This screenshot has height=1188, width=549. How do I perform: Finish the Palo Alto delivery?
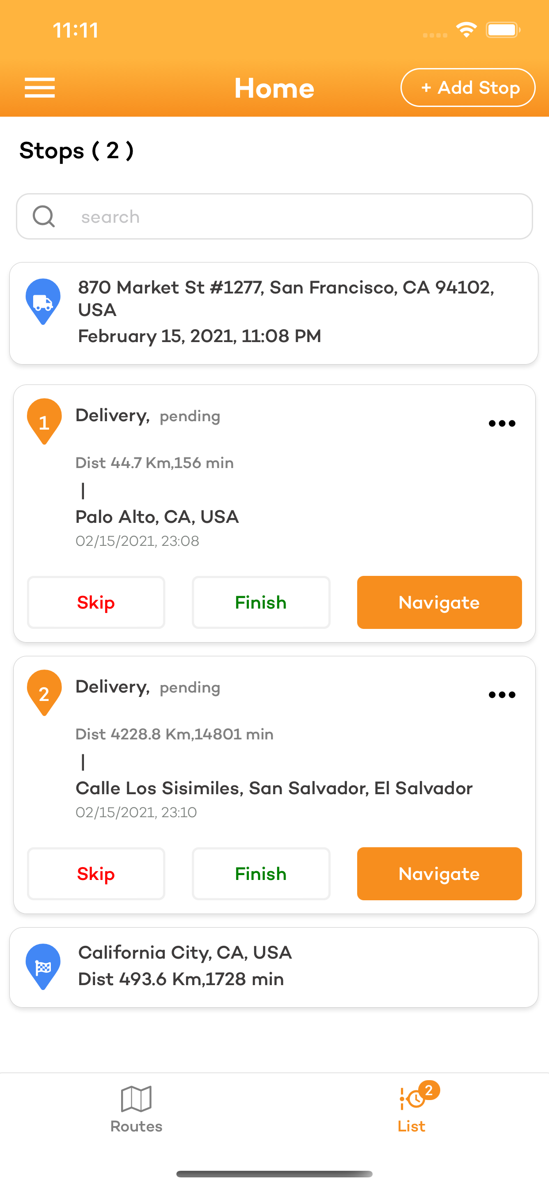tap(261, 602)
